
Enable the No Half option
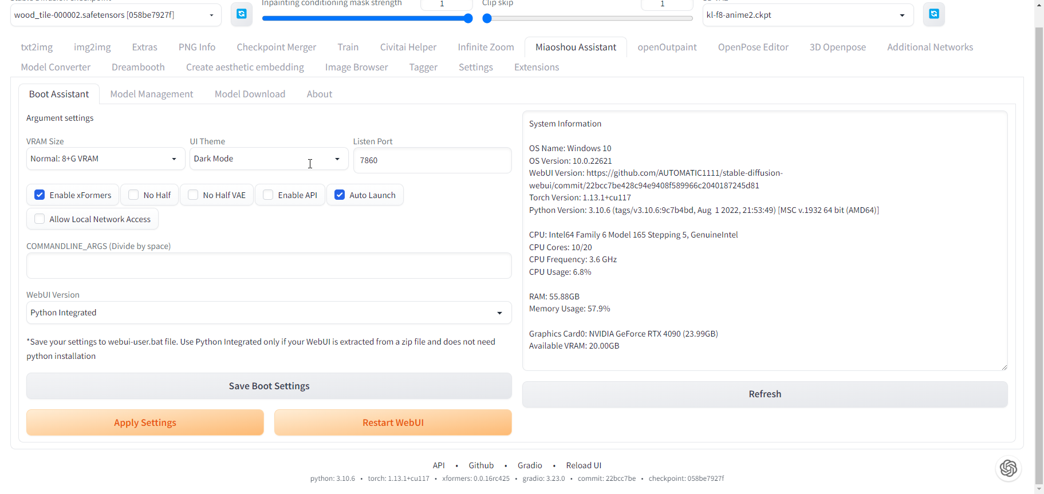pos(133,195)
